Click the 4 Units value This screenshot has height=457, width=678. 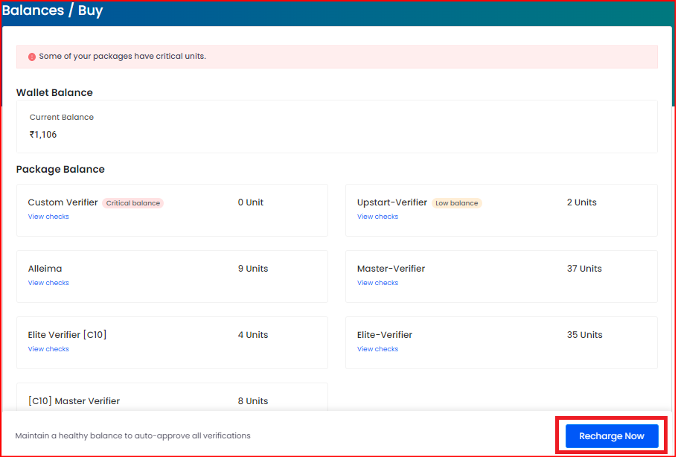point(253,335)
